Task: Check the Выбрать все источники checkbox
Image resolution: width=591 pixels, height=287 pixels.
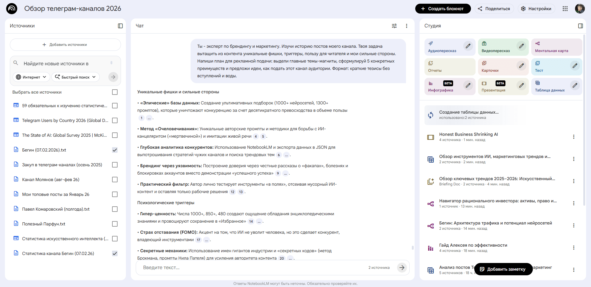Action: tap(115, 92)
